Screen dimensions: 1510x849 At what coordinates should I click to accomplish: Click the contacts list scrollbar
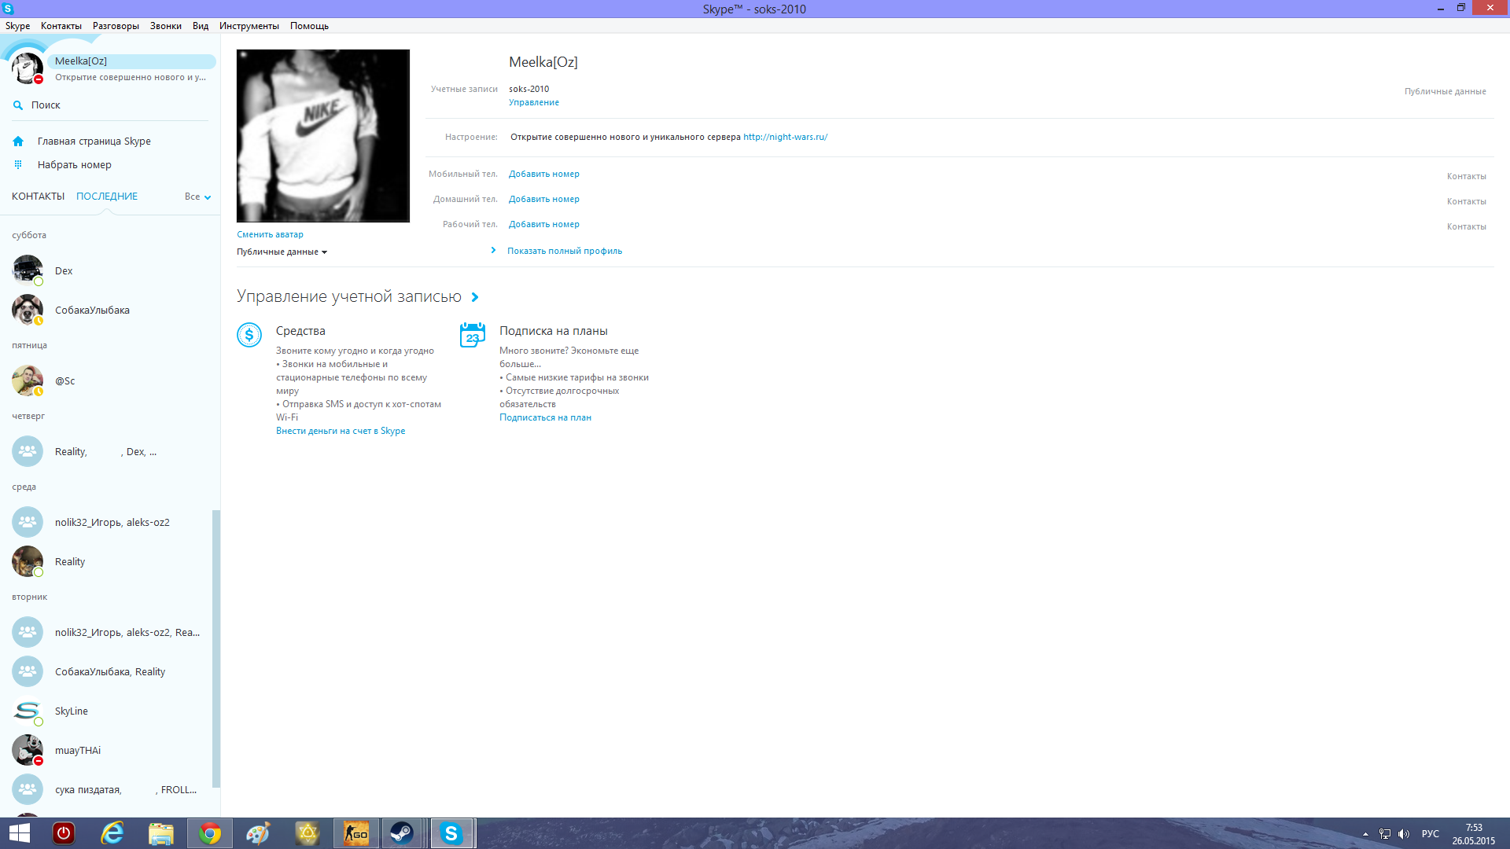[x=216, y=649]
